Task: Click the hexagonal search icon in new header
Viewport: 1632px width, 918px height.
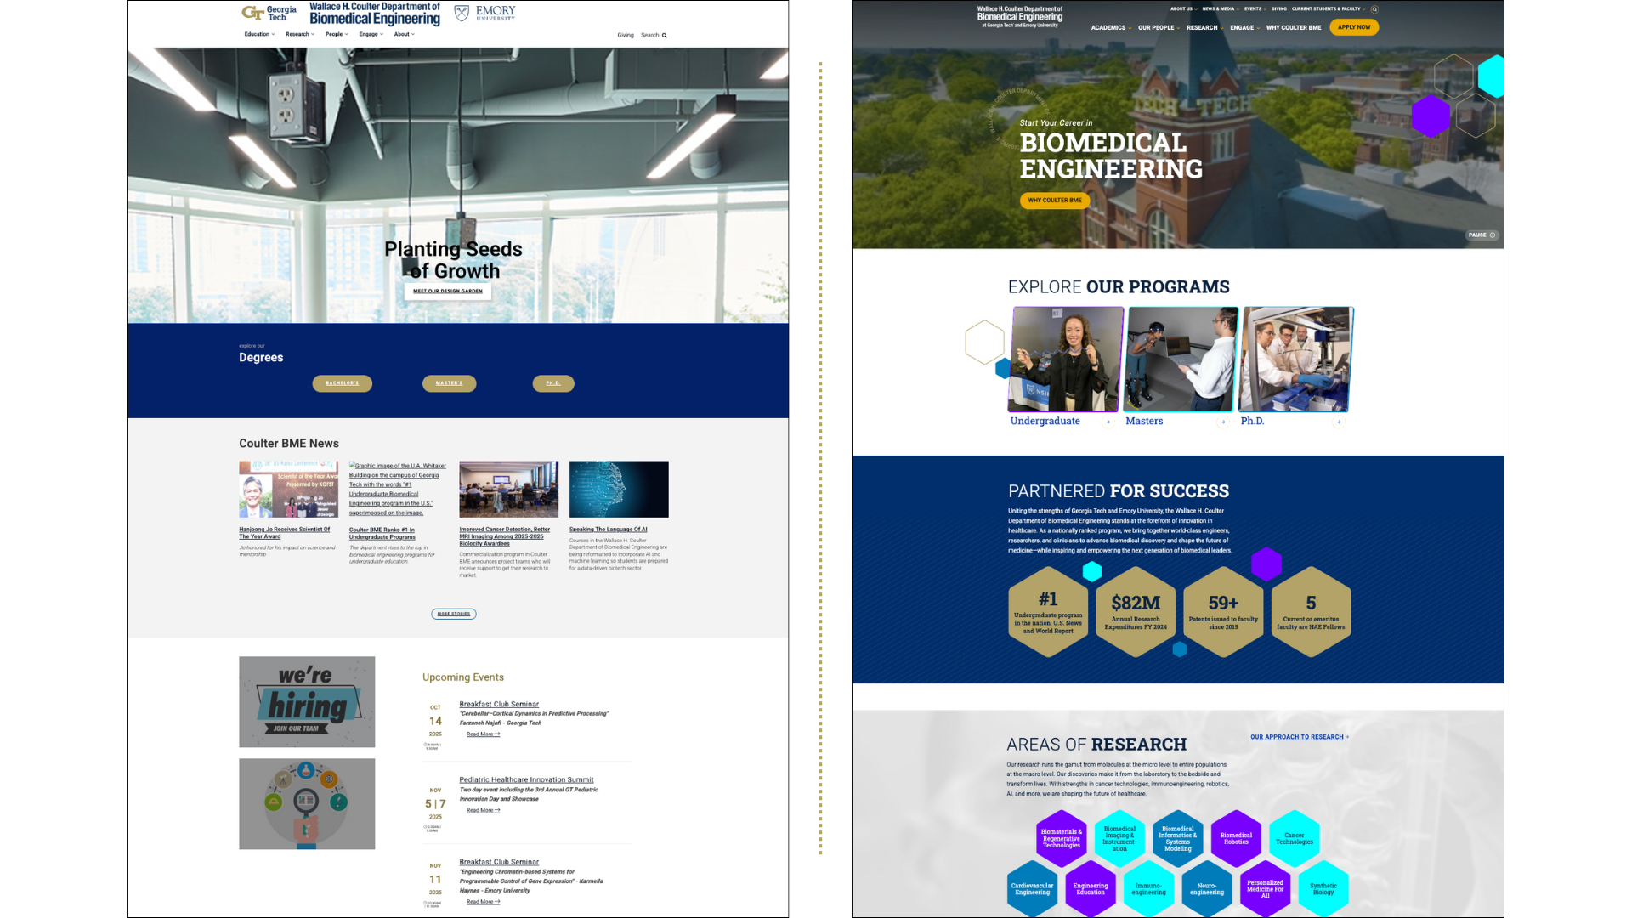Action: 1374,9
